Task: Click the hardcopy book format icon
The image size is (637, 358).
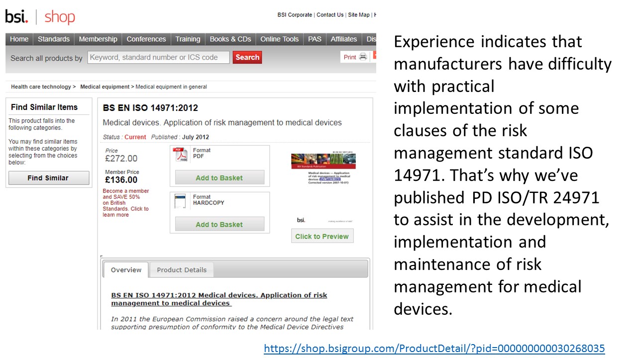Action: pos(180,201)
